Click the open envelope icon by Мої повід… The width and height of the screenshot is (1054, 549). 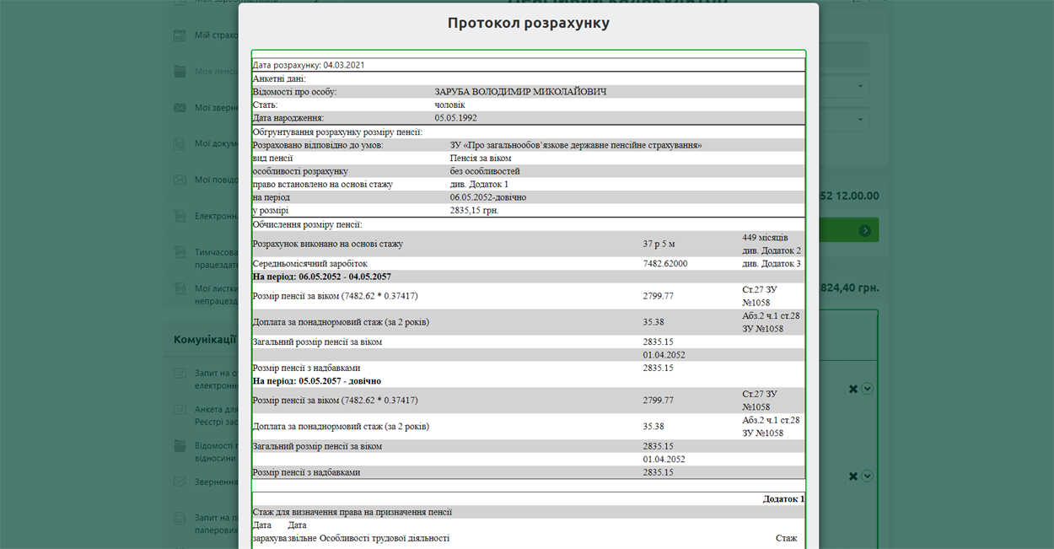[x=179, y=180]
